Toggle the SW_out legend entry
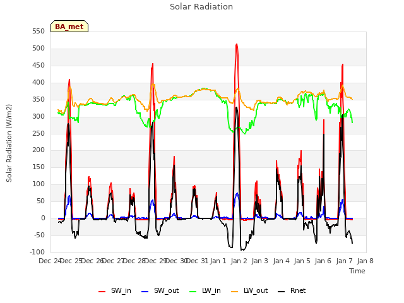Image resolution: width=404 pixels, height=303 pixels. pyautogui.click(x=160, y=290)
